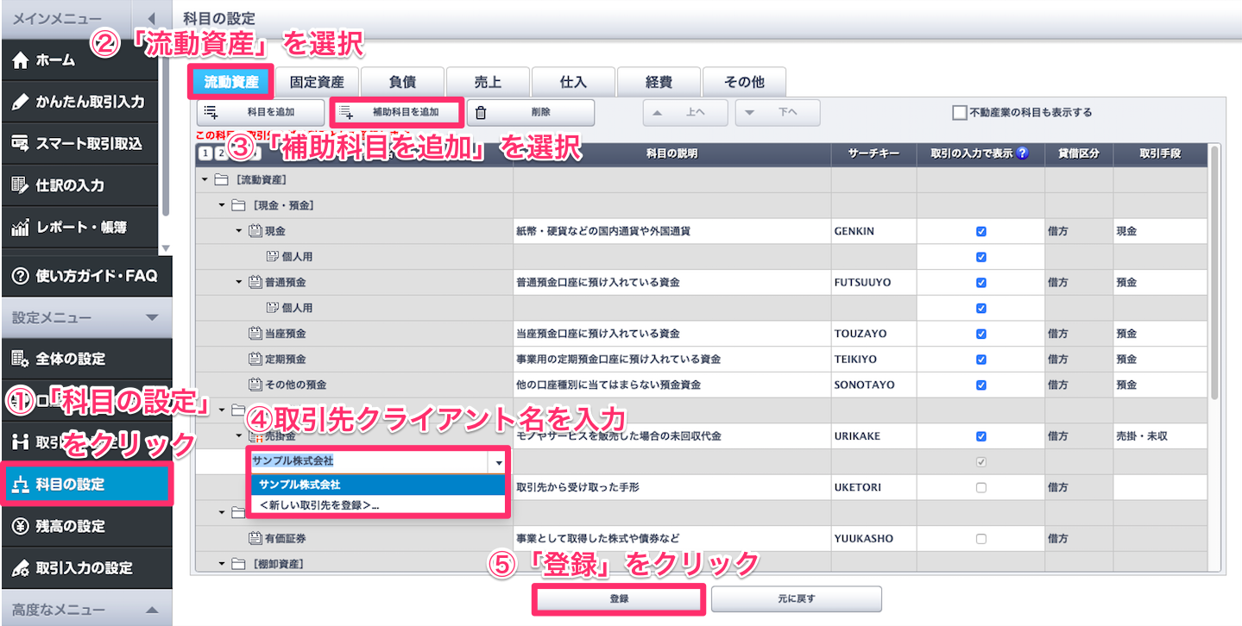The width and height of the screenshot is (1242, 626).
Task: Enable 不動産業の科目も表示する checkbox
Action: pyautogui.click(x=959, y=113)
